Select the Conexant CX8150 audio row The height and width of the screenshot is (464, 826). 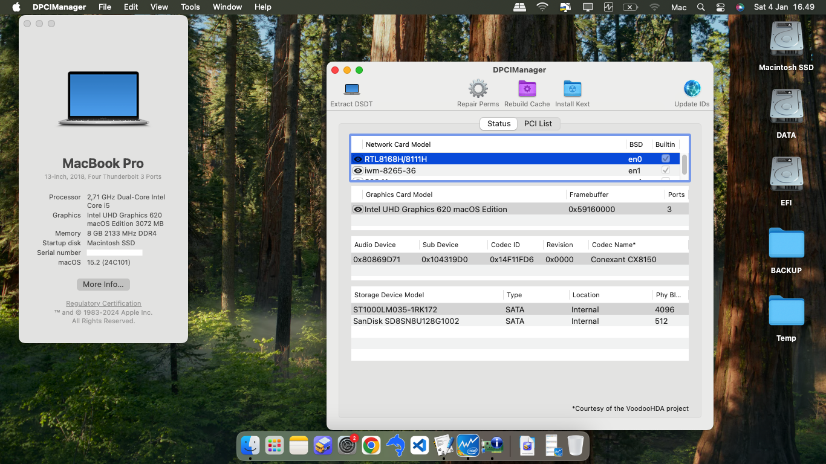(x=520, y=259)
